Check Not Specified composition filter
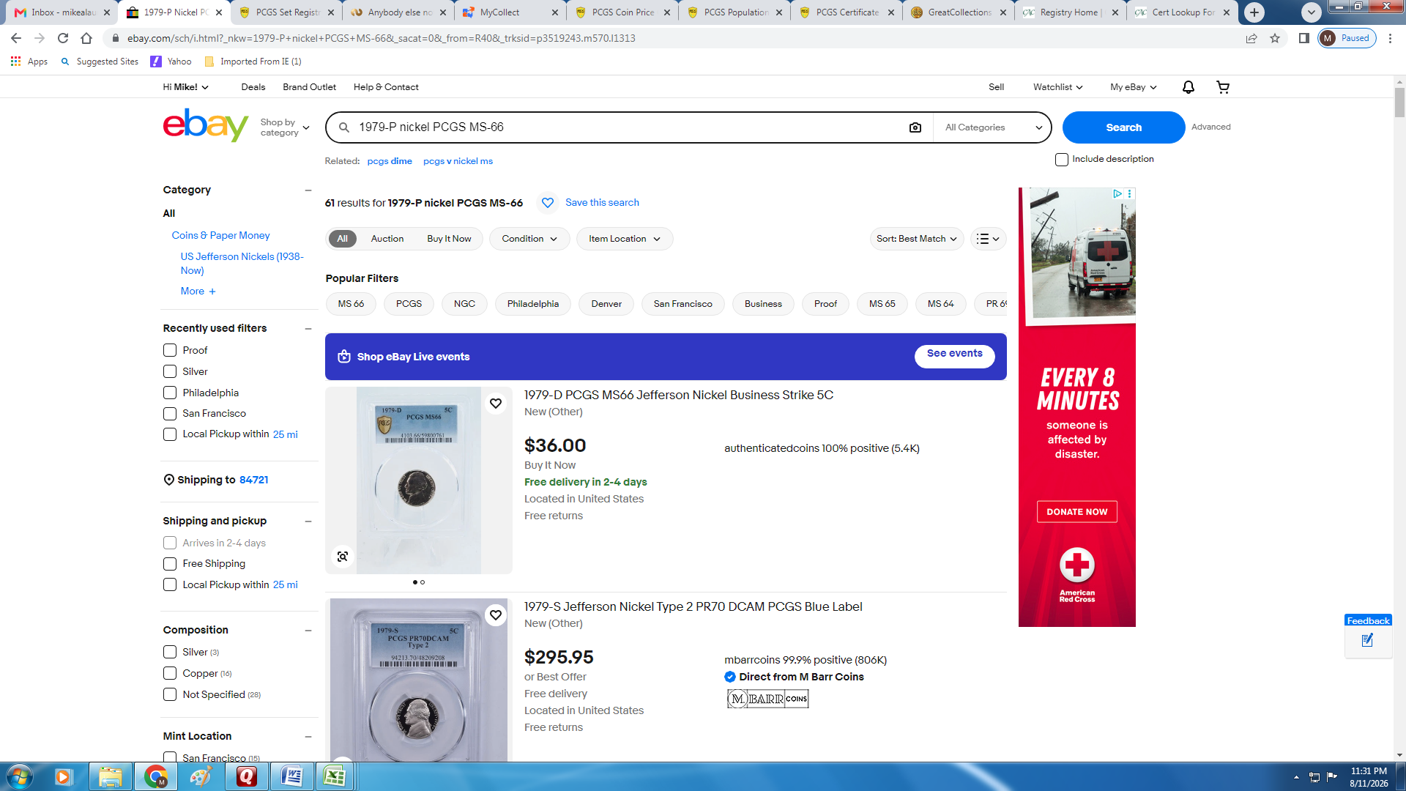The width and height of the screenshot is (1406, 791). point(170,695)
